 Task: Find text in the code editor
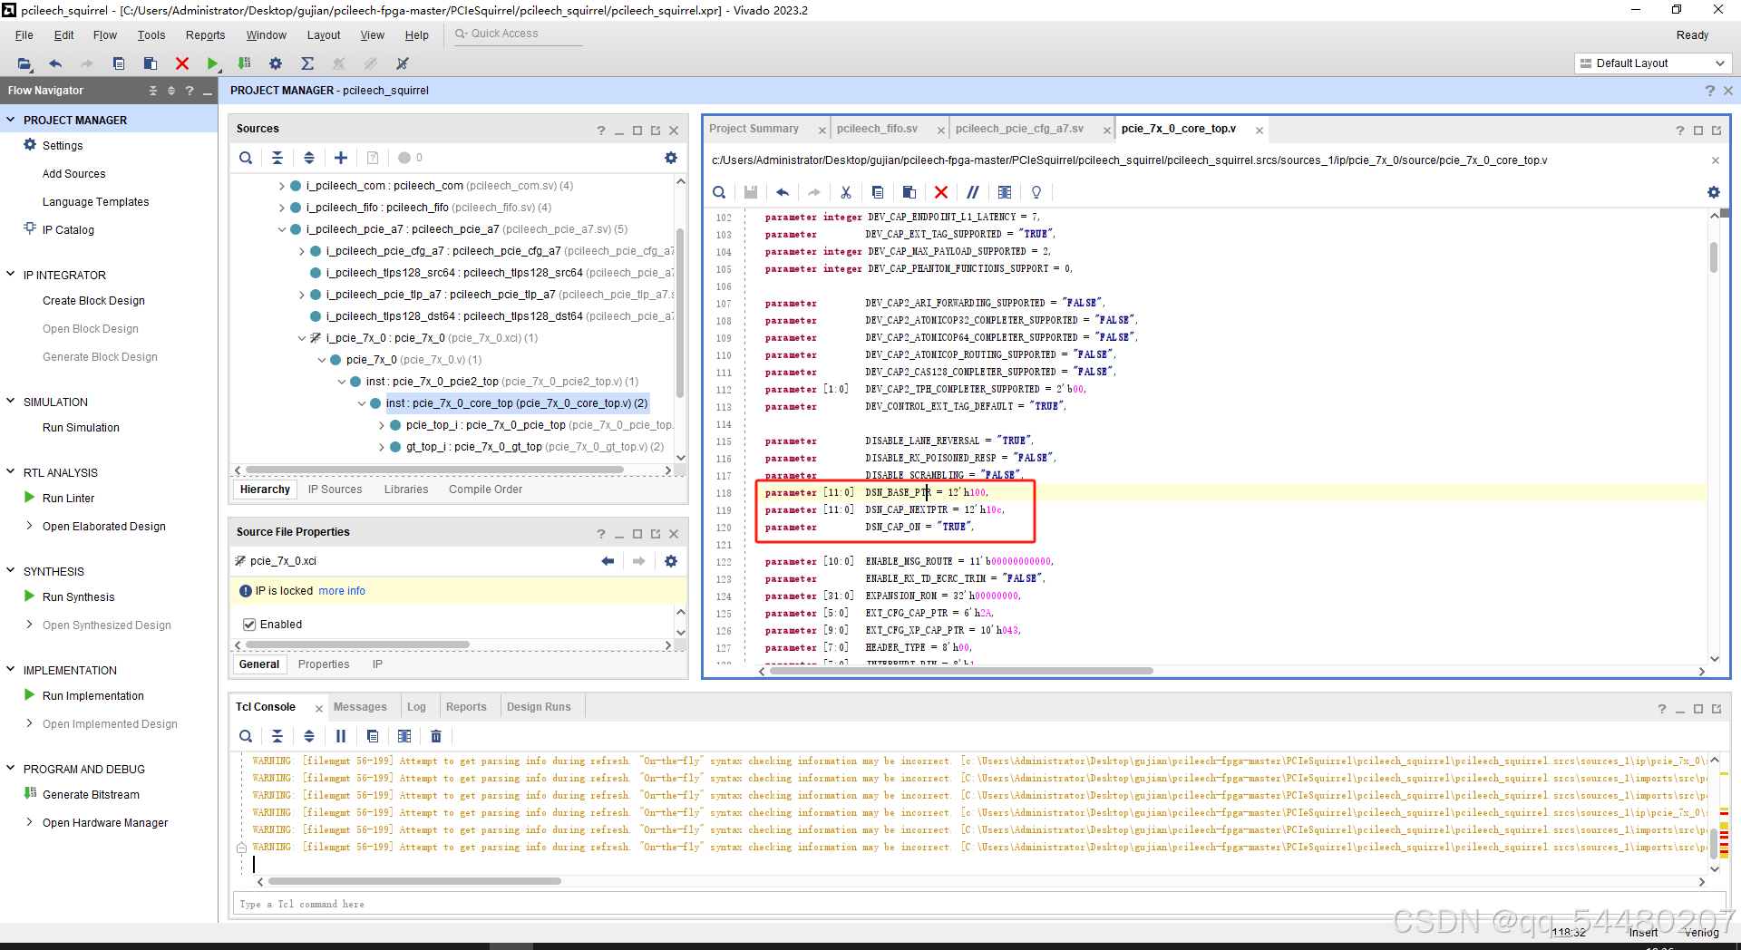719,192
